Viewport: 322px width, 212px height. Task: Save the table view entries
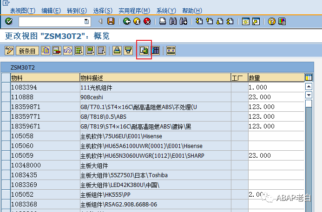111,21
